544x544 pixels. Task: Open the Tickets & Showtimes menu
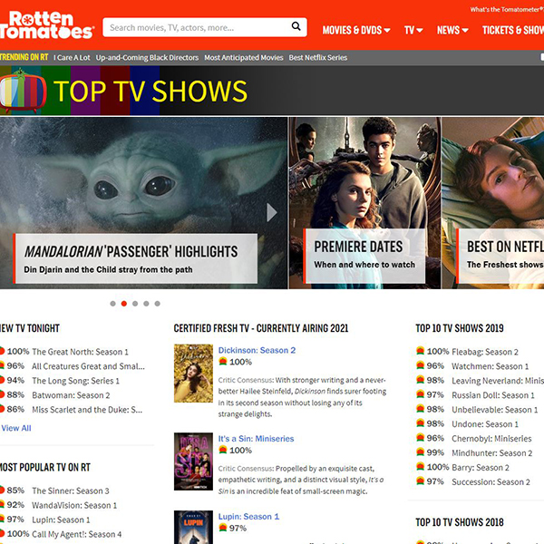(513, 30)
